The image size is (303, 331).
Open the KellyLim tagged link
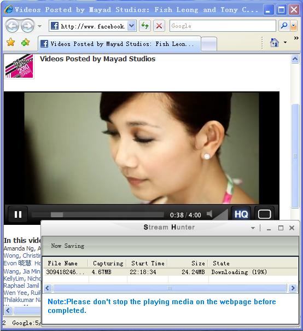(13, 278)
